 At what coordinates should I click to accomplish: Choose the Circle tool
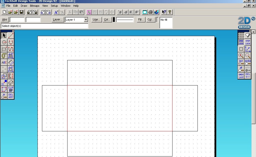(x=4, y=42)
